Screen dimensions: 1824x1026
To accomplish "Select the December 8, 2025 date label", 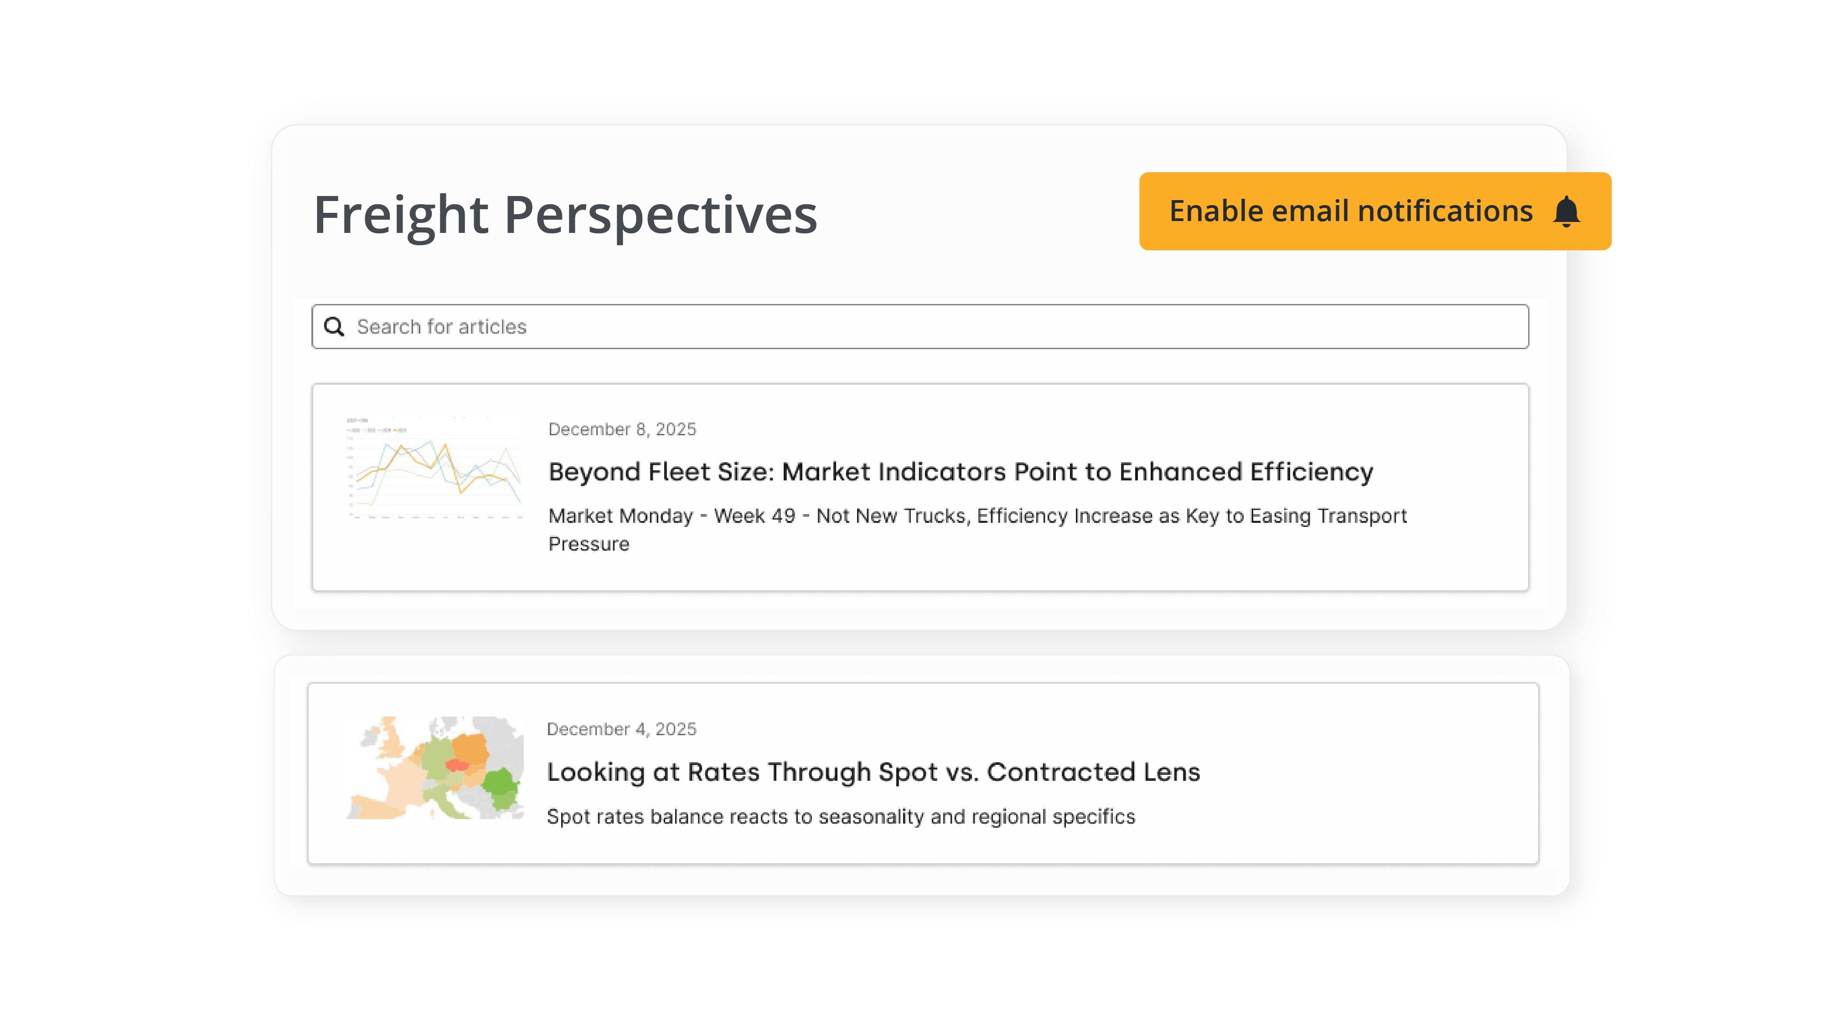I will coord(622,428).
